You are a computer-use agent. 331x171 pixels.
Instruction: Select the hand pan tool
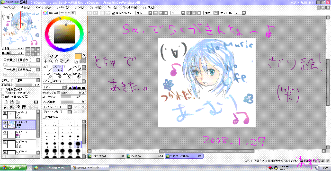point(62,61)
